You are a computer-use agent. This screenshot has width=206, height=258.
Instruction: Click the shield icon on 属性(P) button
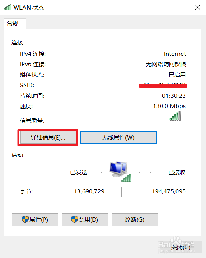click(x=25, y=219)
